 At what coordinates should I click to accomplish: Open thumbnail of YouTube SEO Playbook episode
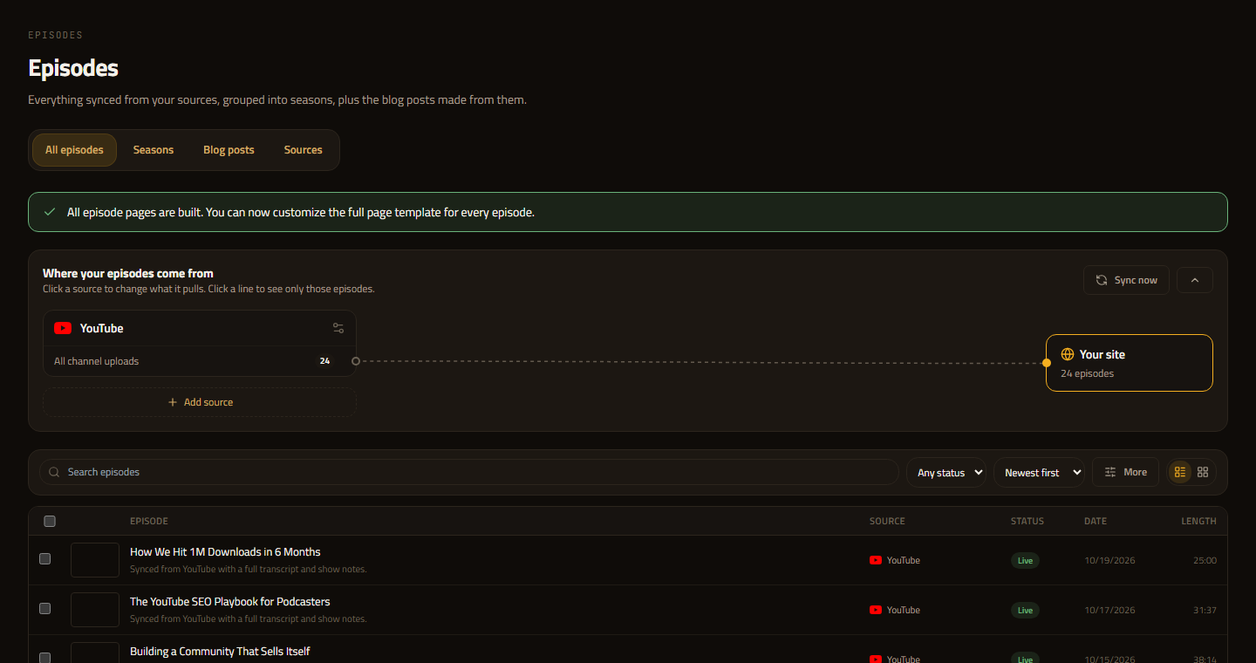click(x=95, y=610)
